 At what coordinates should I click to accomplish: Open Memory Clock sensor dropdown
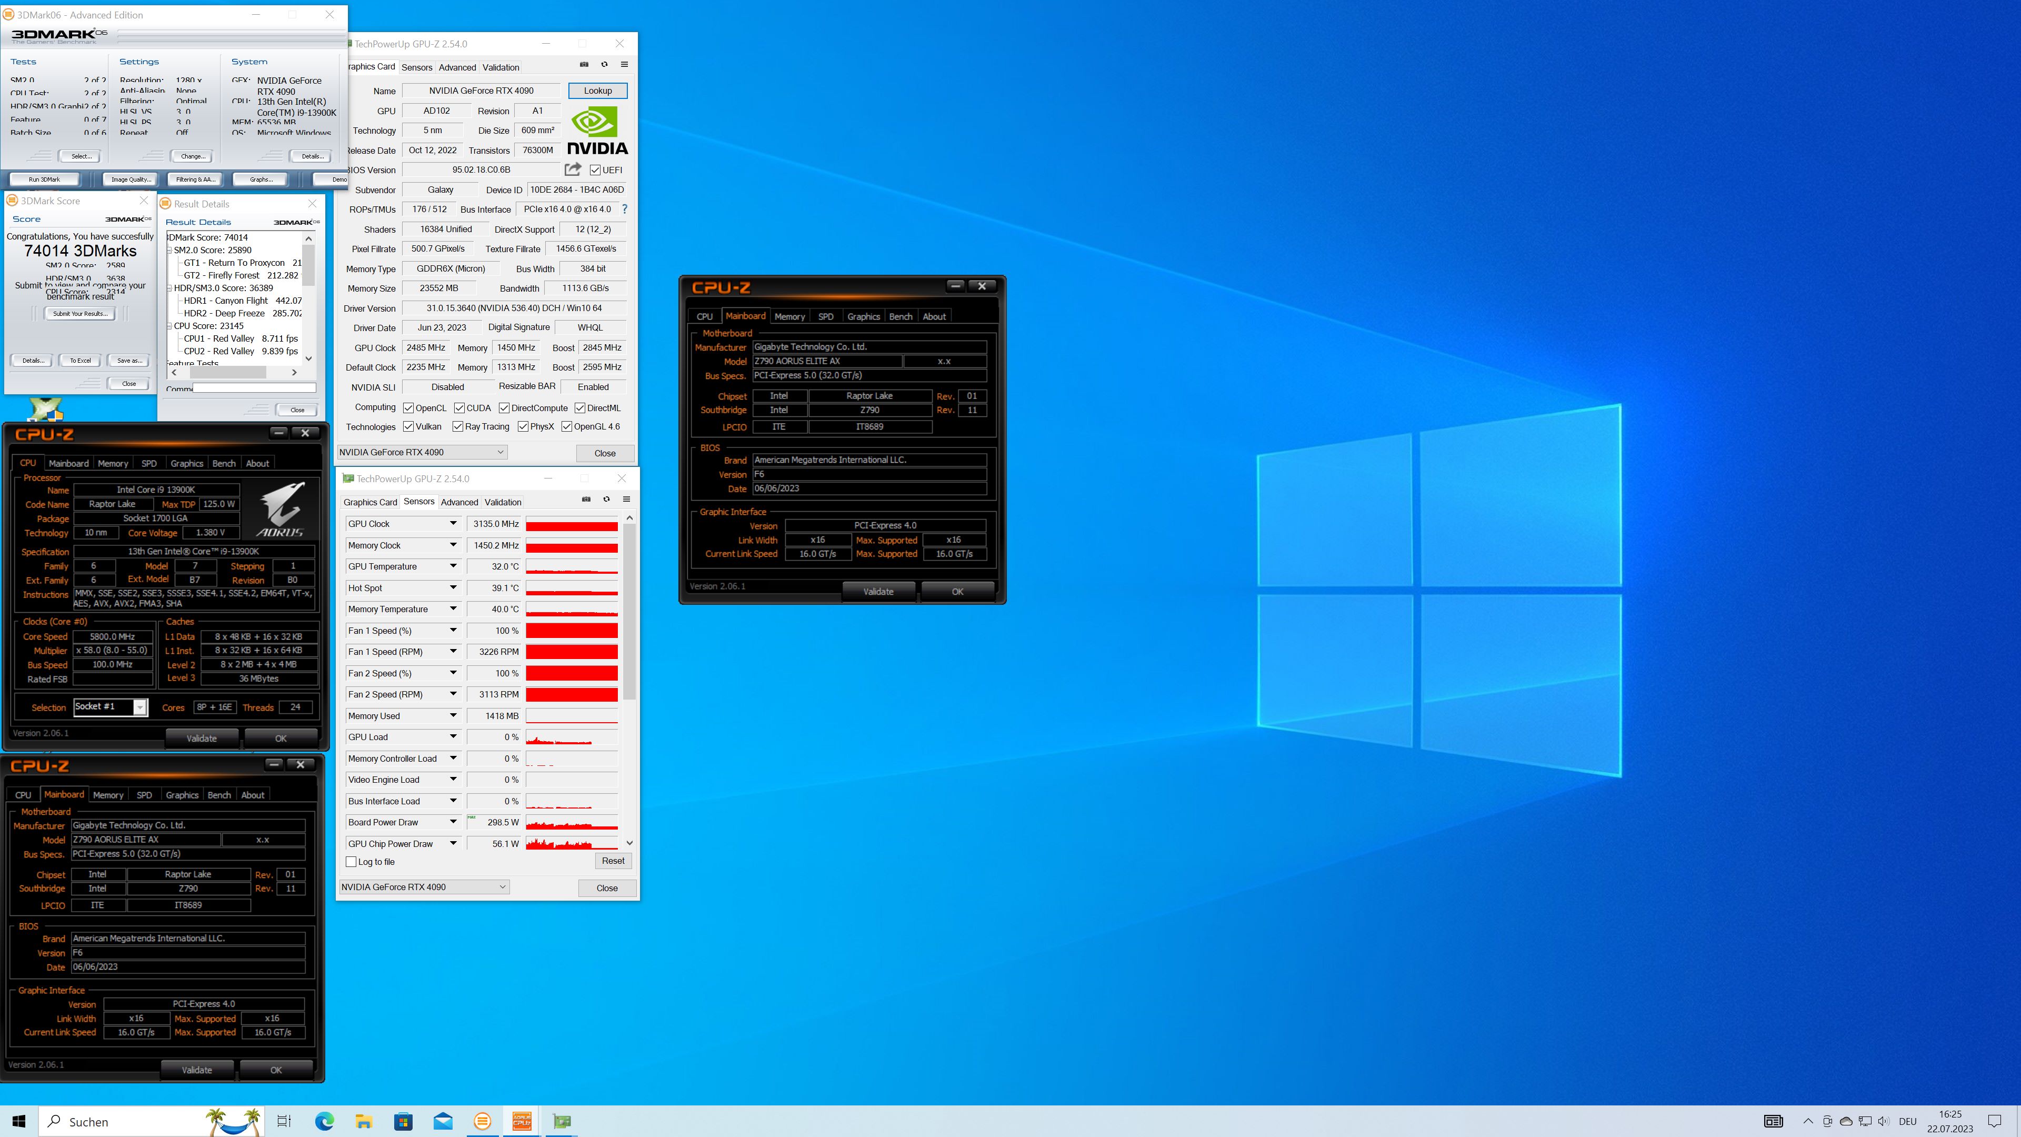click(x=453, y=545)
